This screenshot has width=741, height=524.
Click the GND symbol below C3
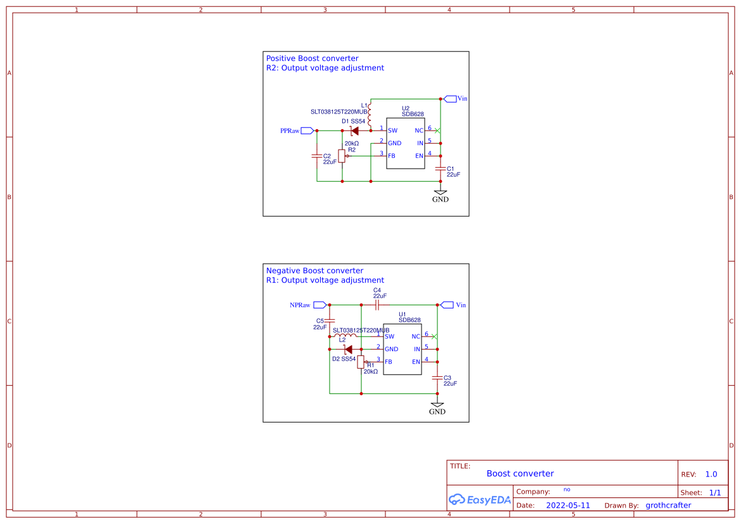click(x=437, y=405)
